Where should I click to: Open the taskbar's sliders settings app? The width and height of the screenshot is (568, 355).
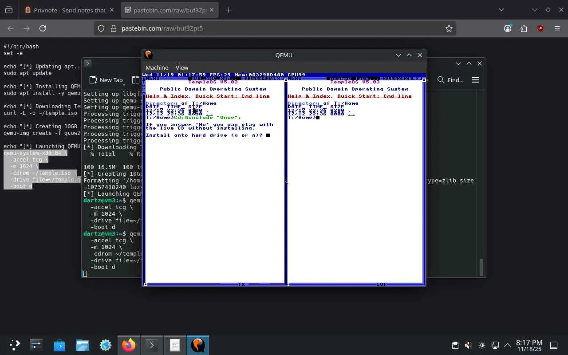click(36, 345)
